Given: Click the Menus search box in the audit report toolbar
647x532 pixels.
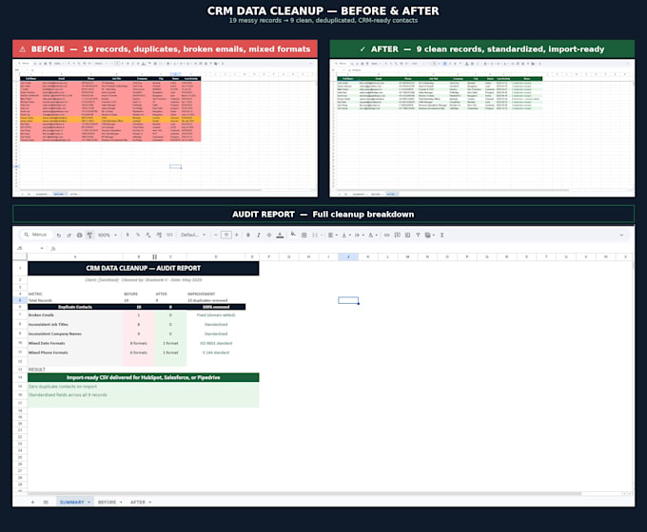Looking at the screenshot, I should tap(36, 235).
